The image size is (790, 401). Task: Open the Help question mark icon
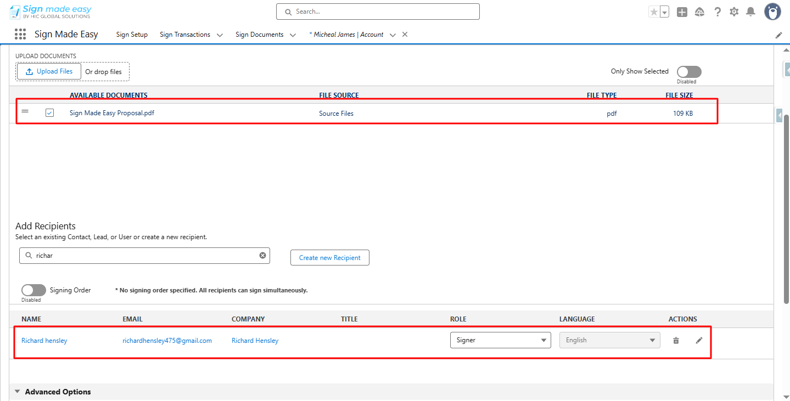point(718,12)
